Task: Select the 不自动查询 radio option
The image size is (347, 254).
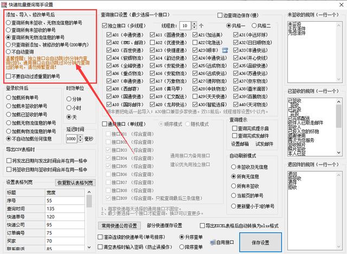Action: pos(9,66)
